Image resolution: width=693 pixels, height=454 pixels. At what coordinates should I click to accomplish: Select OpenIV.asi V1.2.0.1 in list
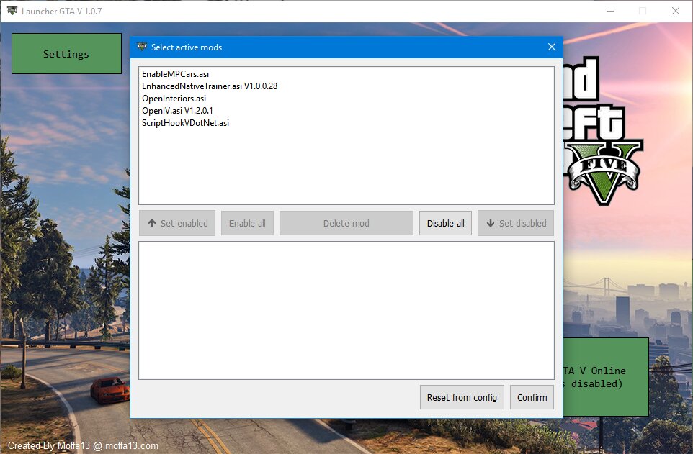point(177,111)
